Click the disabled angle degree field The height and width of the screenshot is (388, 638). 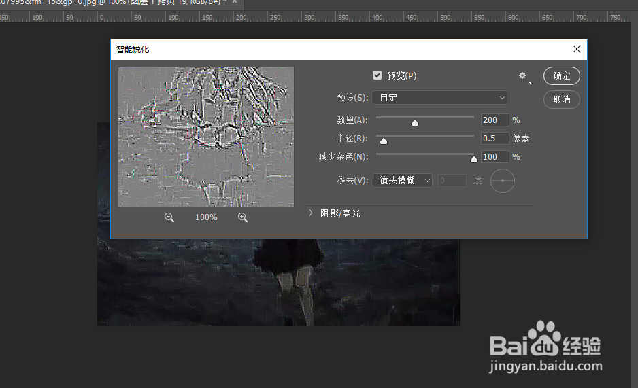click(x=452, y=180)
